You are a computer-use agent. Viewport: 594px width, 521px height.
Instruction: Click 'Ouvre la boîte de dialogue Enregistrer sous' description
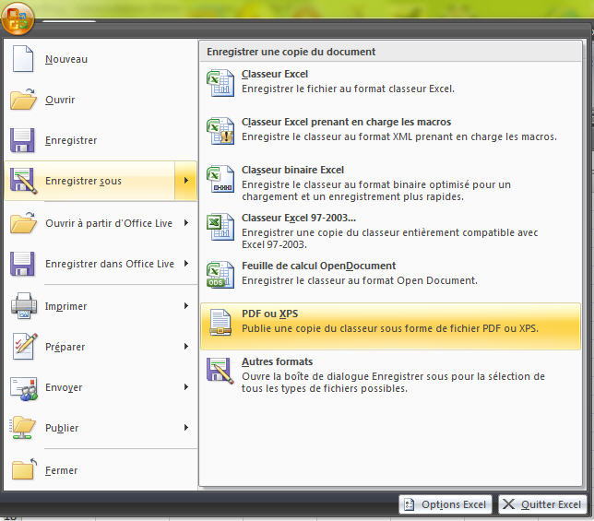pos(393,383)
